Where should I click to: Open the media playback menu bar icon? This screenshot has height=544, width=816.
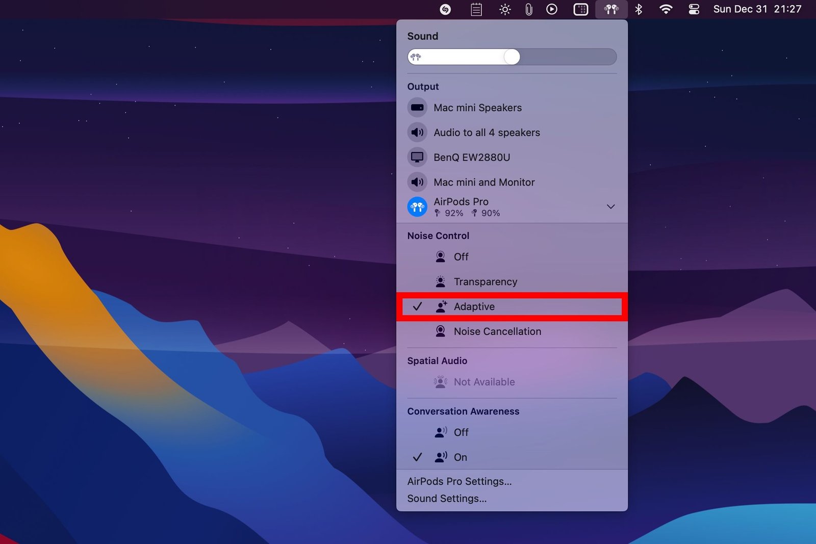click(x=551, y=9)
